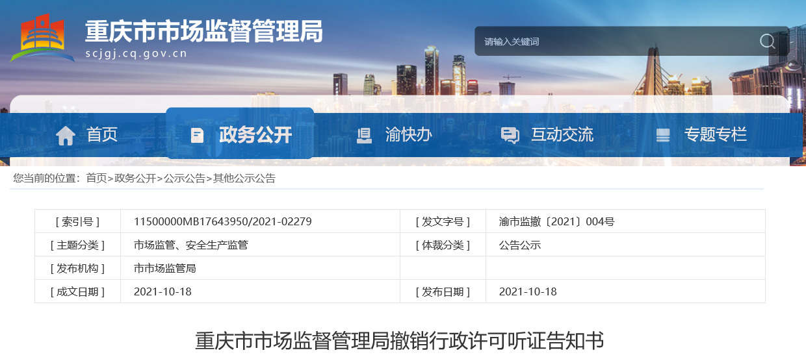Click the scjgj.cq.gov.cn domain text
The height and width of the screenshot is (359, 806).
[136, 53]
